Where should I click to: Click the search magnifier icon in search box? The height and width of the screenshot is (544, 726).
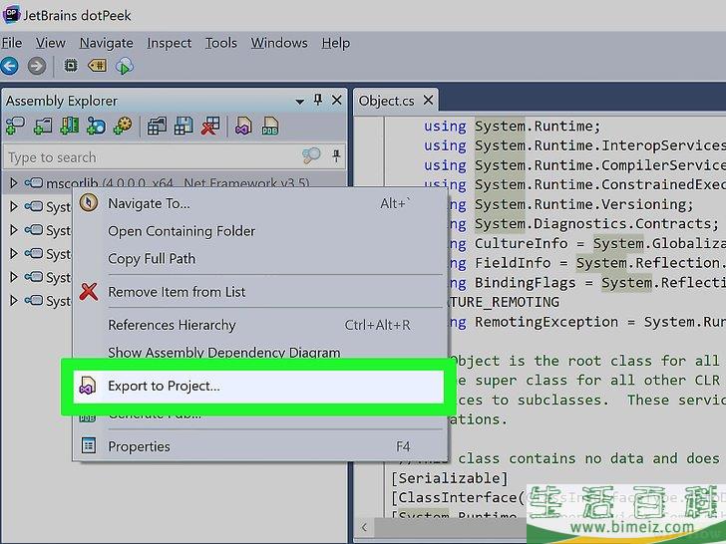pos(311,155)
